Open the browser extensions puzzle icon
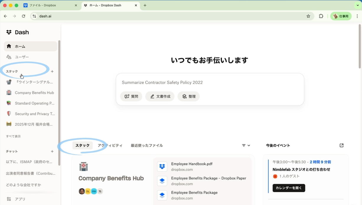The width and height of the screenshot is (362, 205). tap(321, 16)
